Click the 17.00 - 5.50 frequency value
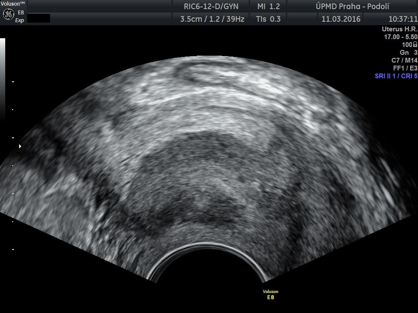 pyautogui.click(x=401, y=37)
